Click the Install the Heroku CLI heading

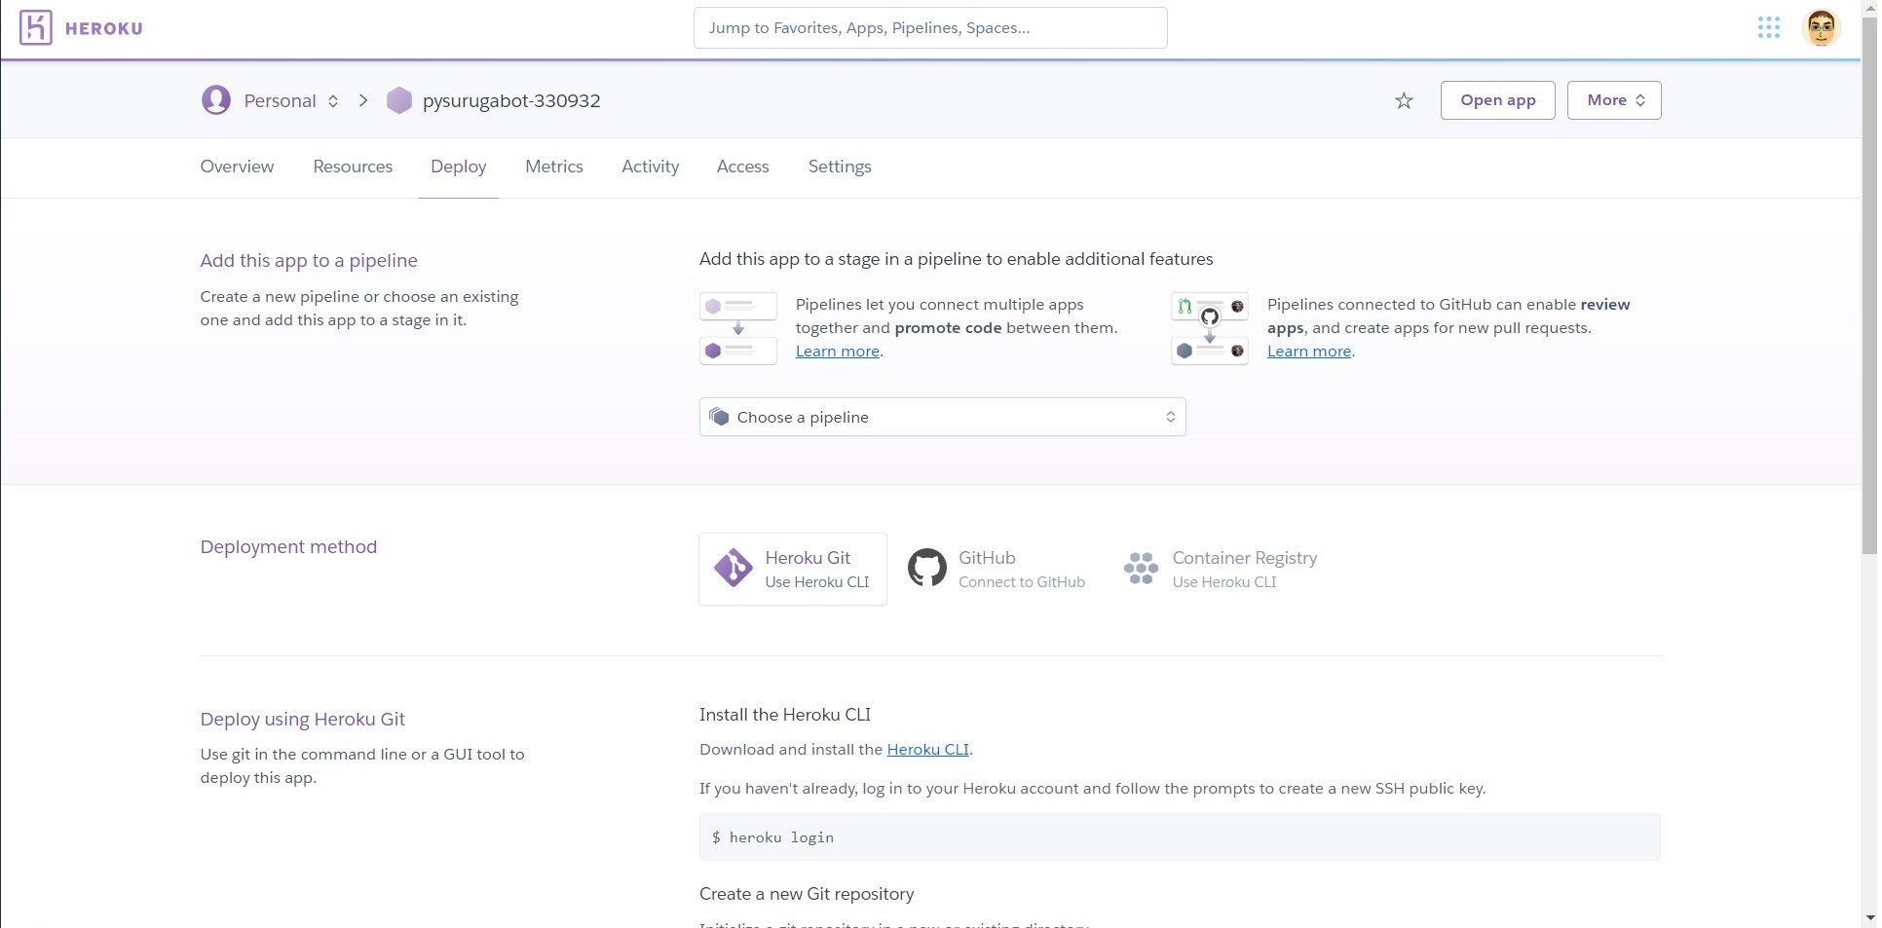tap(785, 714)
